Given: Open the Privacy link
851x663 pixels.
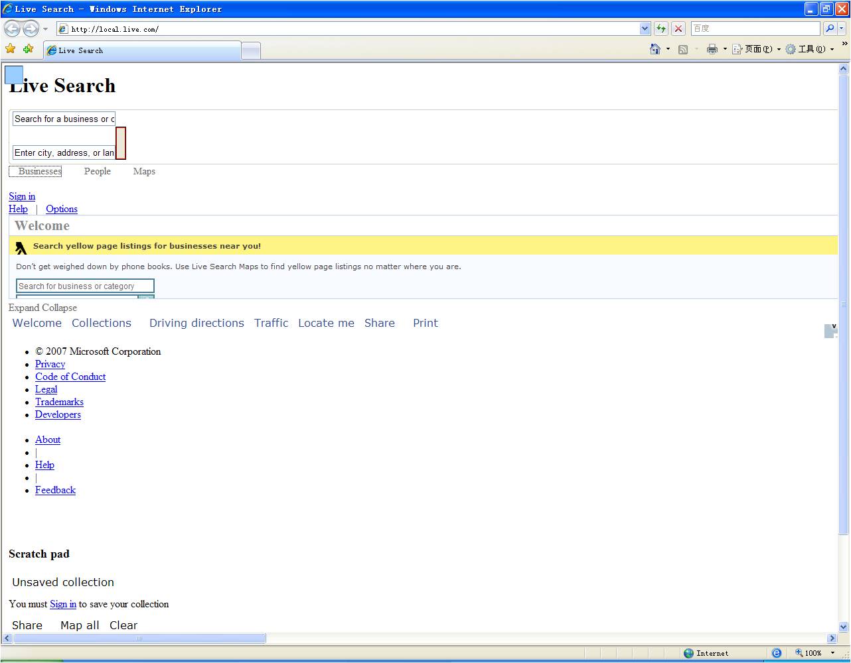Looking at the screenshot, I should point(50,364).
